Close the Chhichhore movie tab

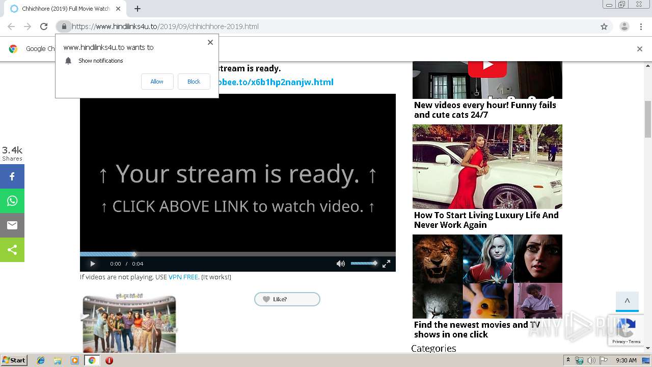(118, 9)
